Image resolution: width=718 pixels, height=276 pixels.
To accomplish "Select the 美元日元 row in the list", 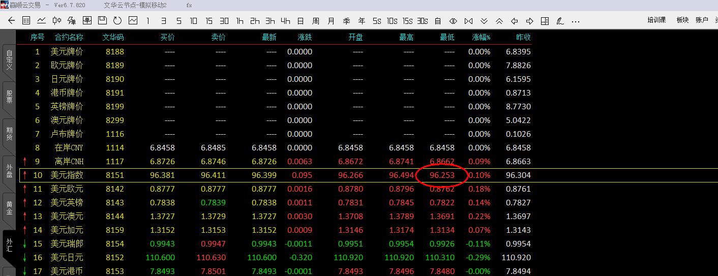I will coord(67,258).
